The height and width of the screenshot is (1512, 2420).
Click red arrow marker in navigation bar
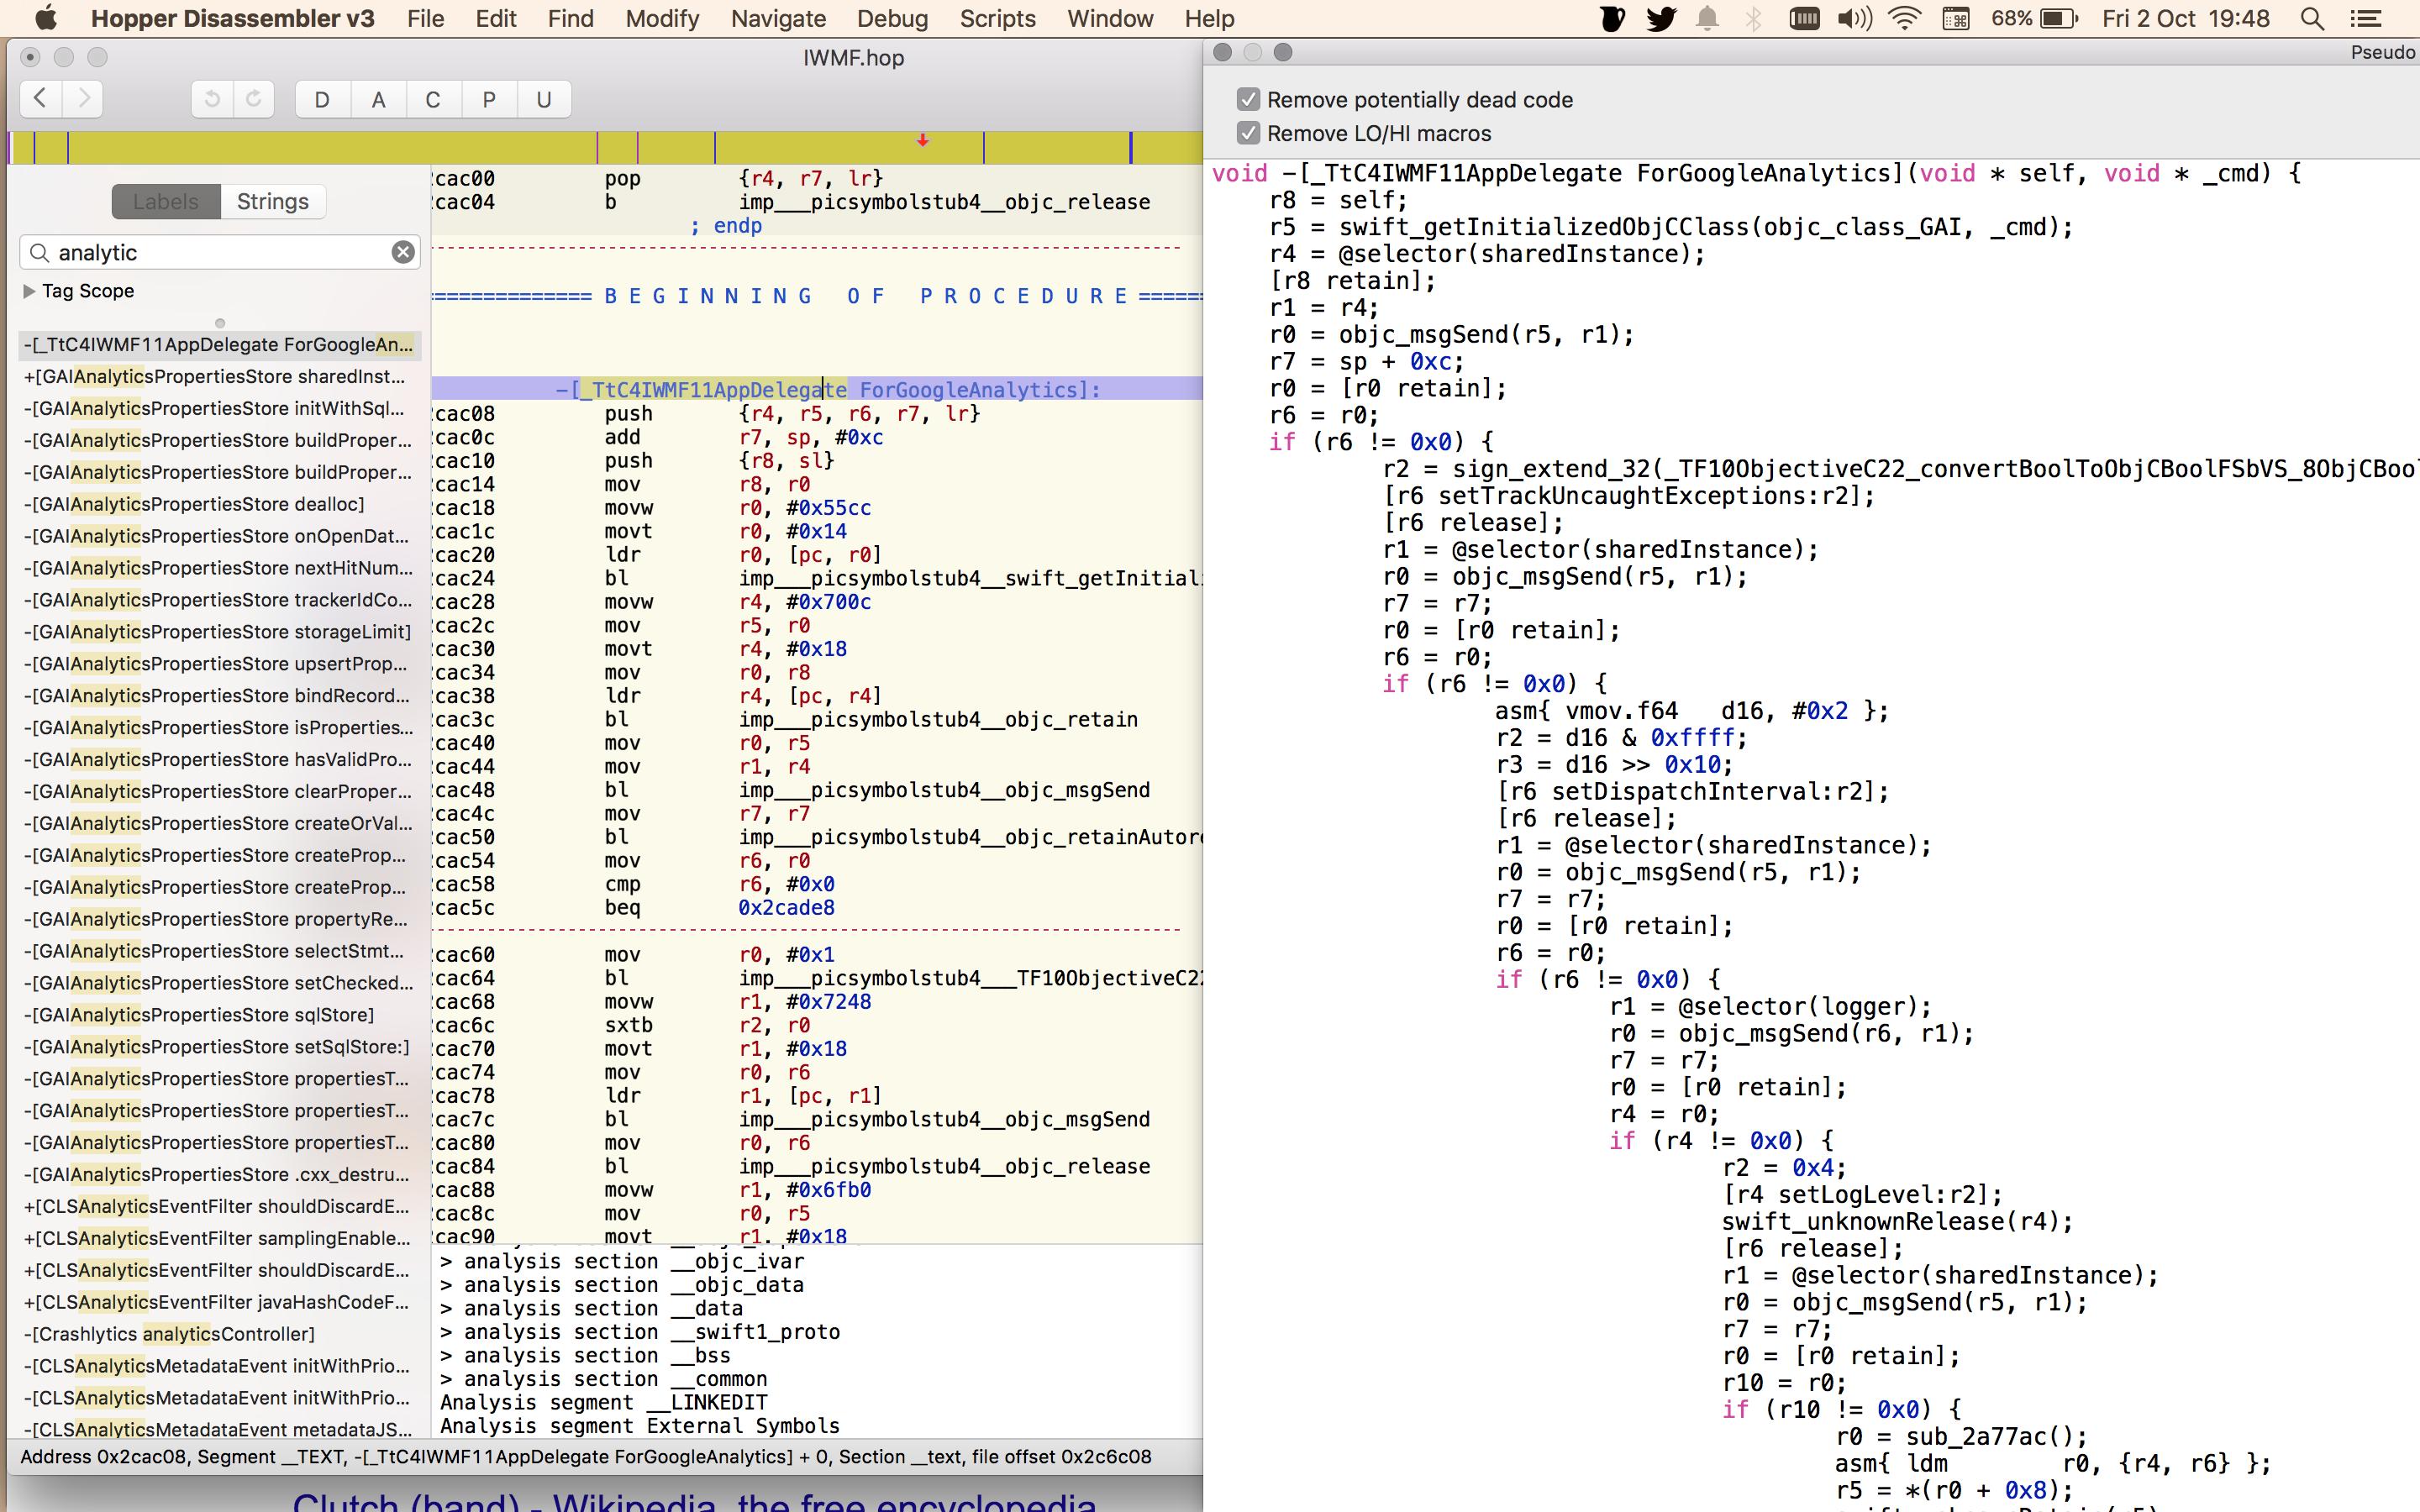pyautogui.click(x=923, y=141)
